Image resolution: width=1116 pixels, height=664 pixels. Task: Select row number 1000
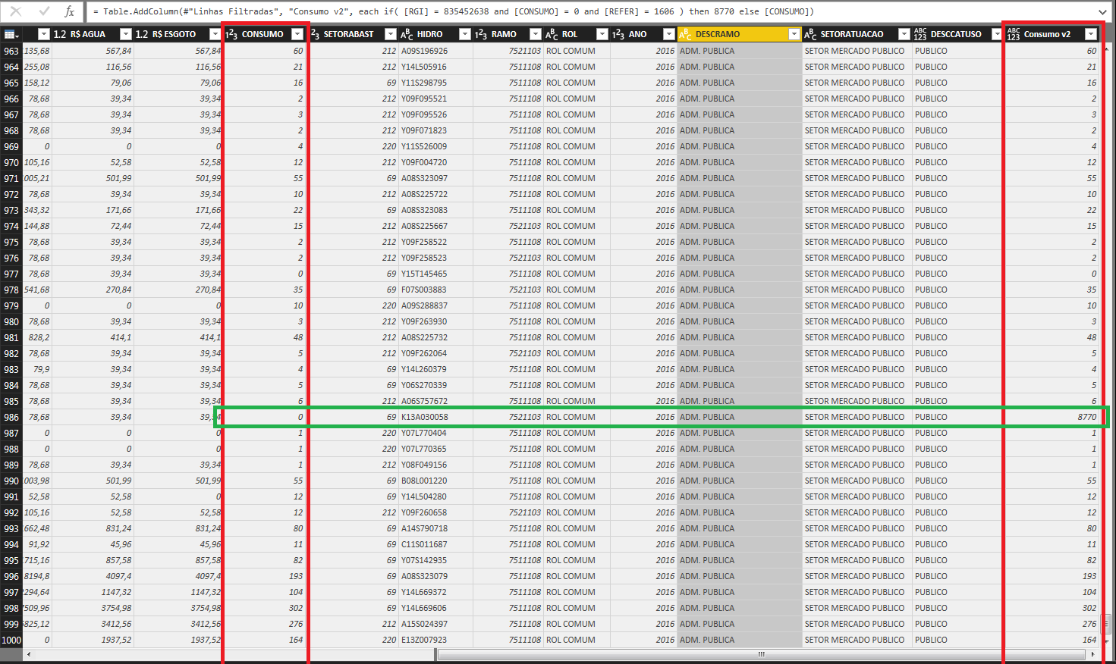[x=11, y=640]
